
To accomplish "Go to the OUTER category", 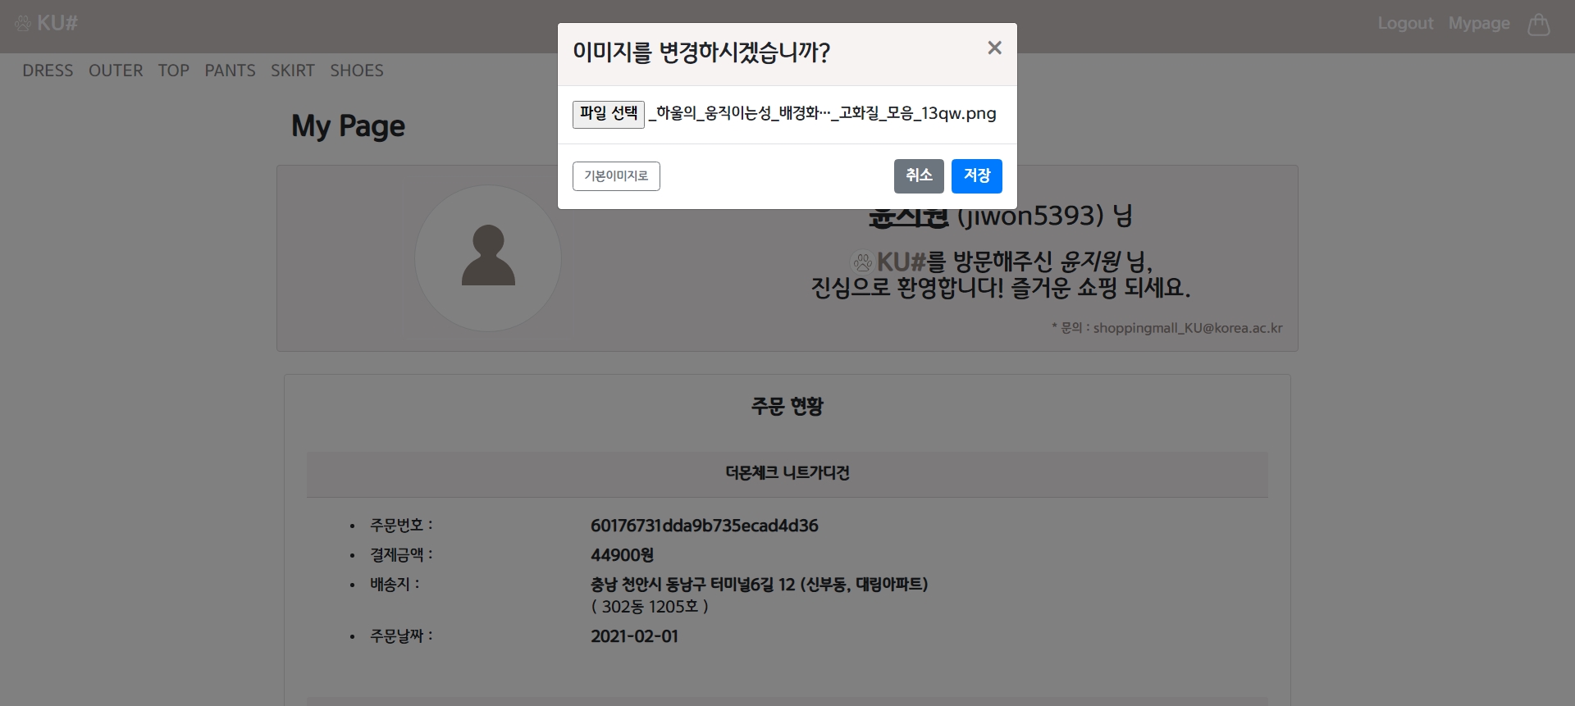I will tap(116, 71).
